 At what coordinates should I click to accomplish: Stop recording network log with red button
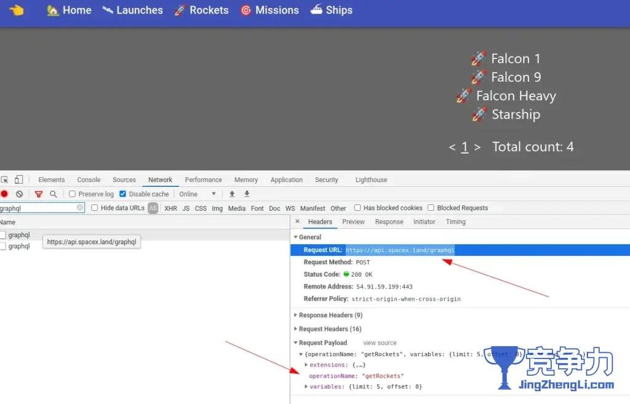pyautogui.click(x=4, y=194)
